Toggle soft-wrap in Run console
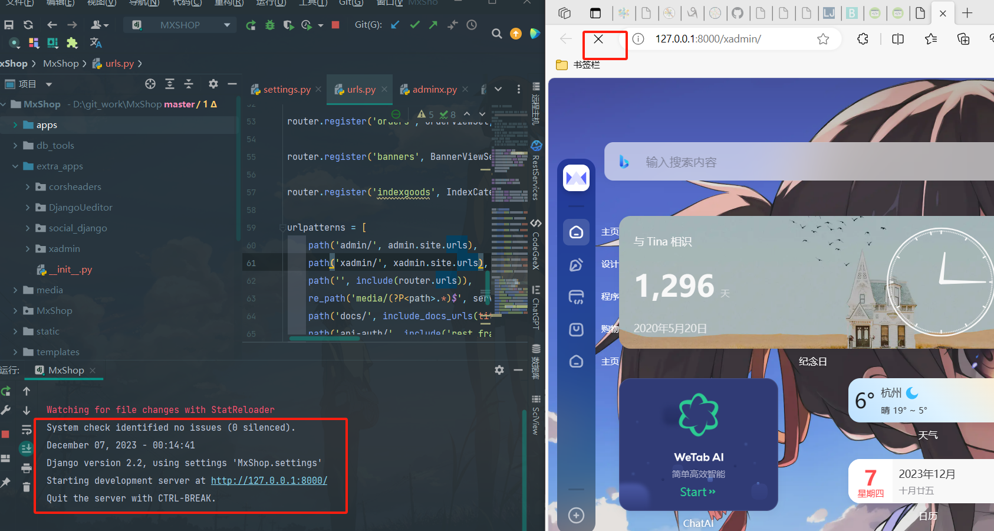Viewport: 994px width, 531px height. [x=27, y=430]
